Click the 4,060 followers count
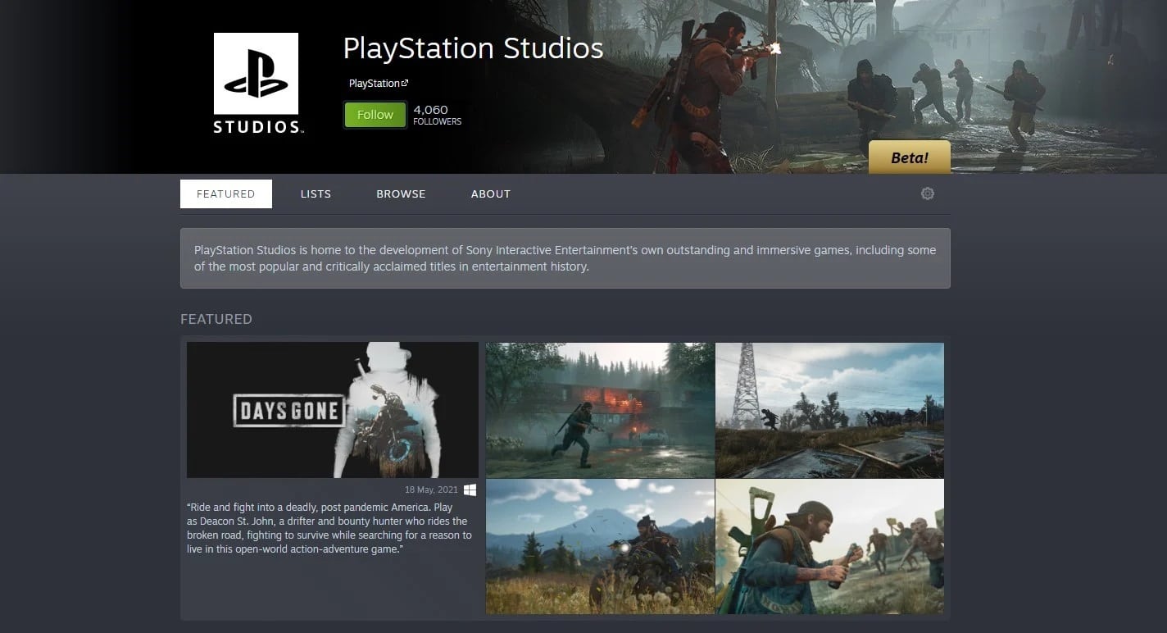1167x633 pixels. 437,115
